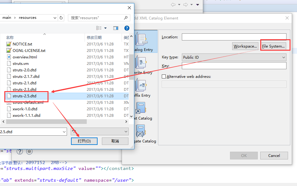
Task: Select NOTICE.txt file
Action: pyautogui.click(x=22, y=44)
